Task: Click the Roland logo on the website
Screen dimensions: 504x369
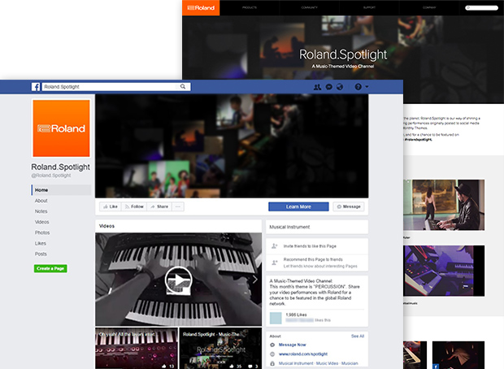Action: tap(201, 7)
